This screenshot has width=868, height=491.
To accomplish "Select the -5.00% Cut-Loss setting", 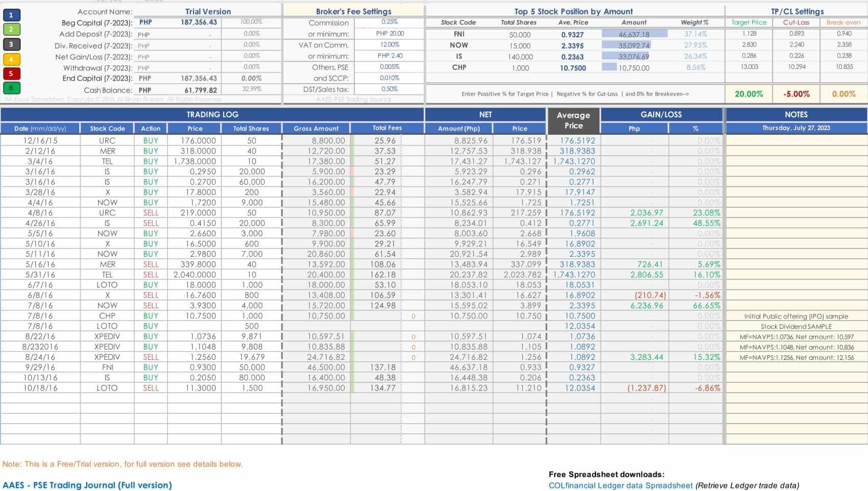I will pyautogui.click(x=796, y=94).
